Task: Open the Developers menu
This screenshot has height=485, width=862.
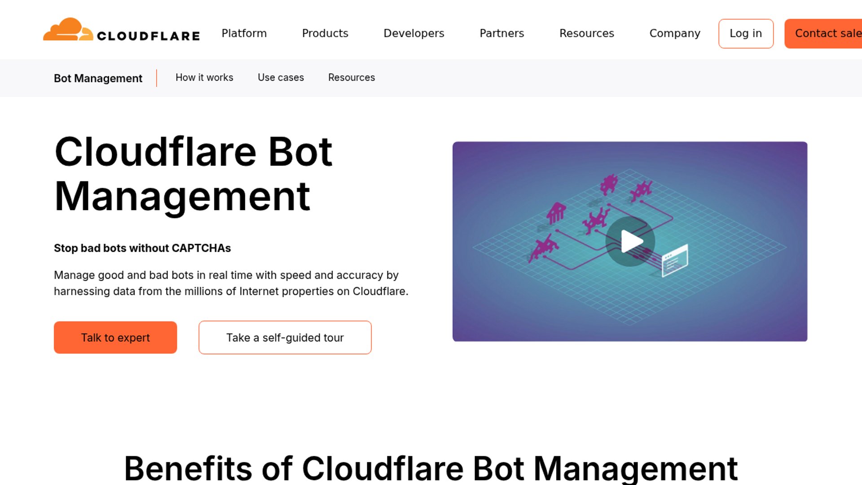Action: 413,33
